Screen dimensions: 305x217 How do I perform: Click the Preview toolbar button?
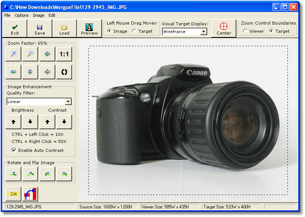(x=89, y=28)
